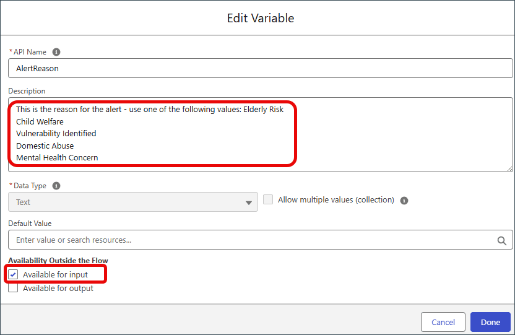
Task: Click the Edit Variable dialog title
Action: coord(261,18)
